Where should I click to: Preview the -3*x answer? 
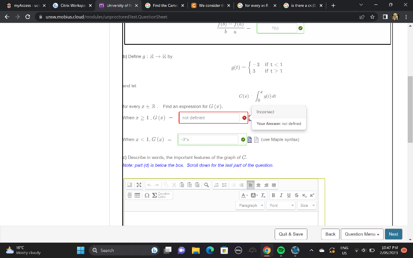point(249,139)
